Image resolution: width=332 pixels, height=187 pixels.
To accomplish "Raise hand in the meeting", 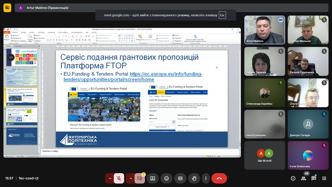I will tap(194, 178).
